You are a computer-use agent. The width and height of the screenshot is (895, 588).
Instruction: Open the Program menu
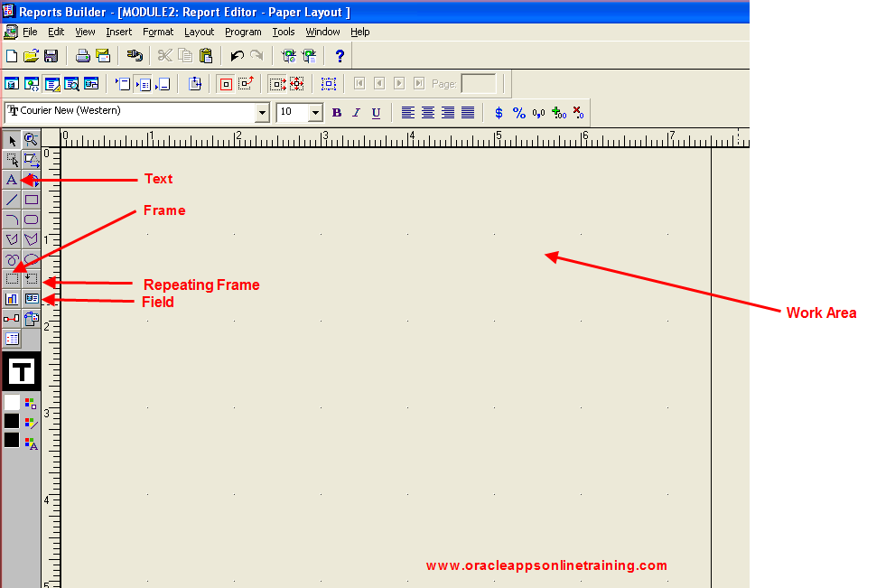(243, 32)
